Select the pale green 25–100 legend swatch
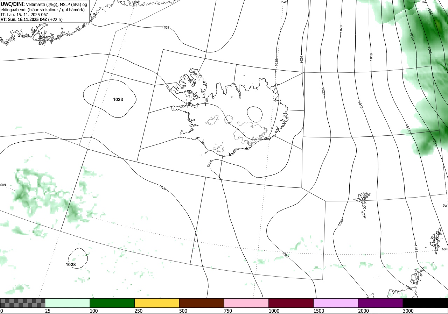The width and height of the screenshot is (448, 314). coord(68,303)
